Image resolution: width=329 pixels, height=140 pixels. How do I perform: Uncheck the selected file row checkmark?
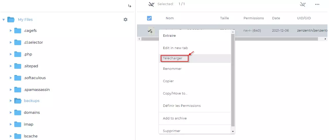pyautogui.click(x=149, y=31)
